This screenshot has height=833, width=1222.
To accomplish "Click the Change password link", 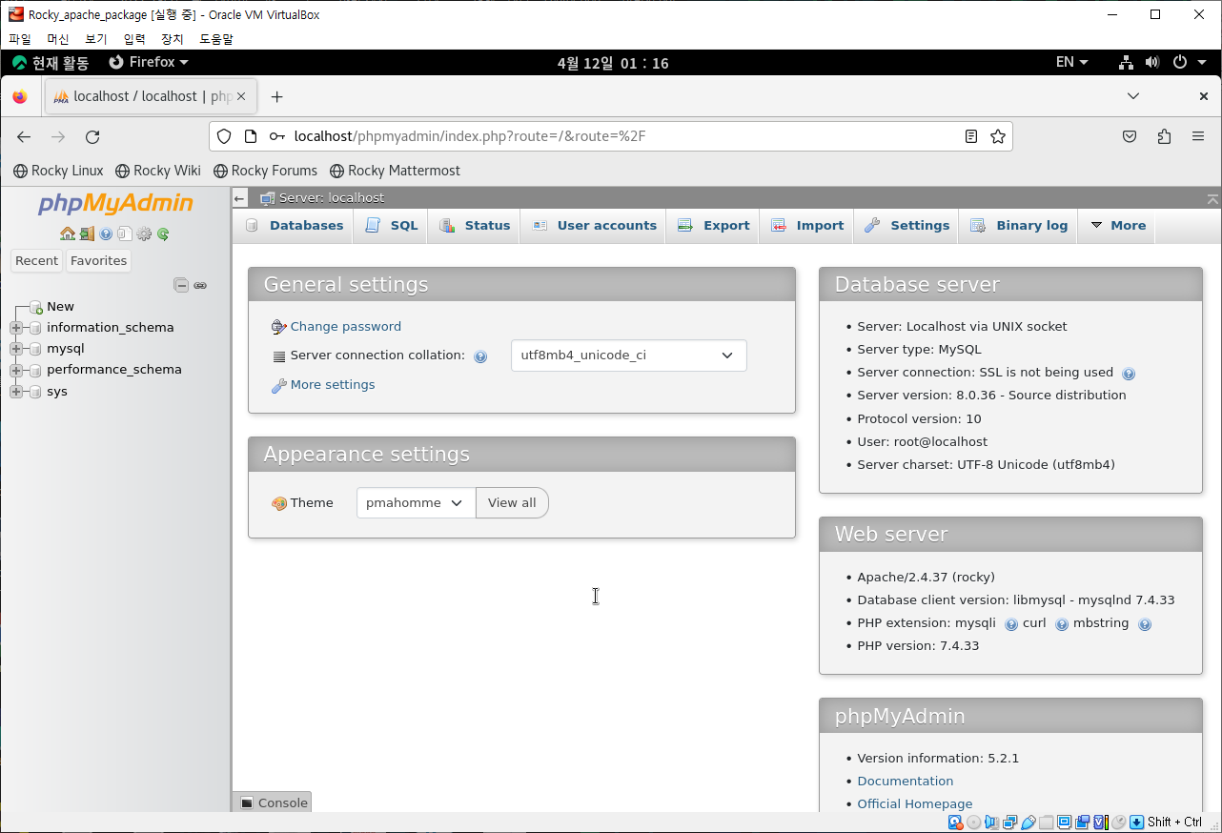I will point(346,327).
